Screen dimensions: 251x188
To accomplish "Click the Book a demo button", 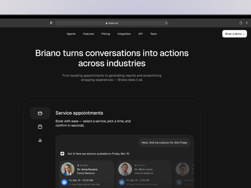I will click(234, 34).
